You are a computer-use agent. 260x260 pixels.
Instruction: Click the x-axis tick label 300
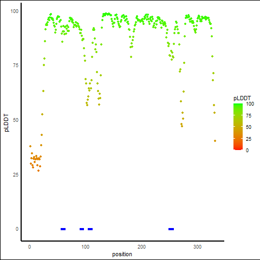197,247
